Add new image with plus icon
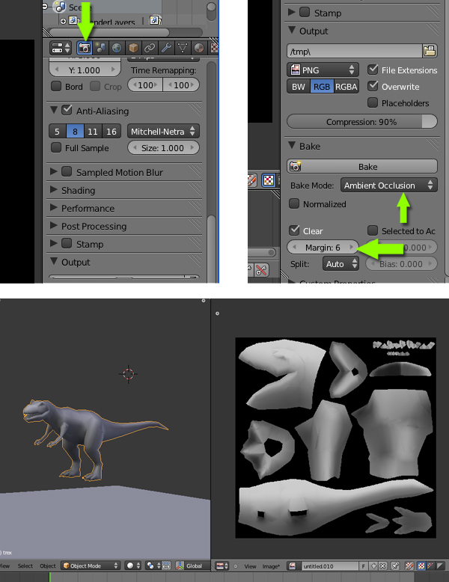Image resolution: width=449 pixels, height=582 pixels. (373, 566)
